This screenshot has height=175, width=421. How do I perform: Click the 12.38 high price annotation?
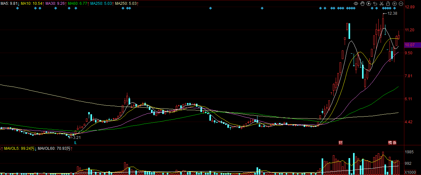click(x=392, y=13)
